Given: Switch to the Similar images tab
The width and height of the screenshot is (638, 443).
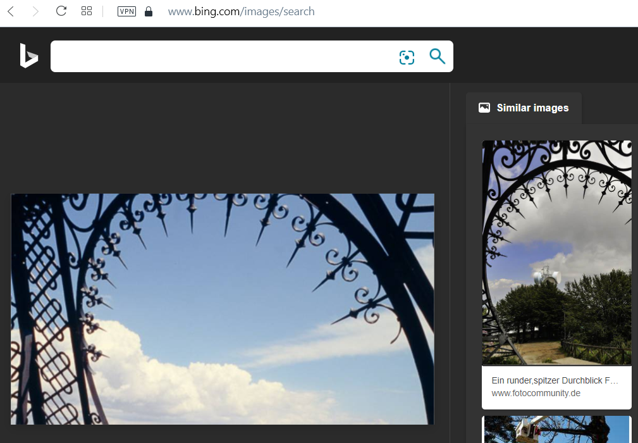Looking at the screenshot, I should 532,108.
